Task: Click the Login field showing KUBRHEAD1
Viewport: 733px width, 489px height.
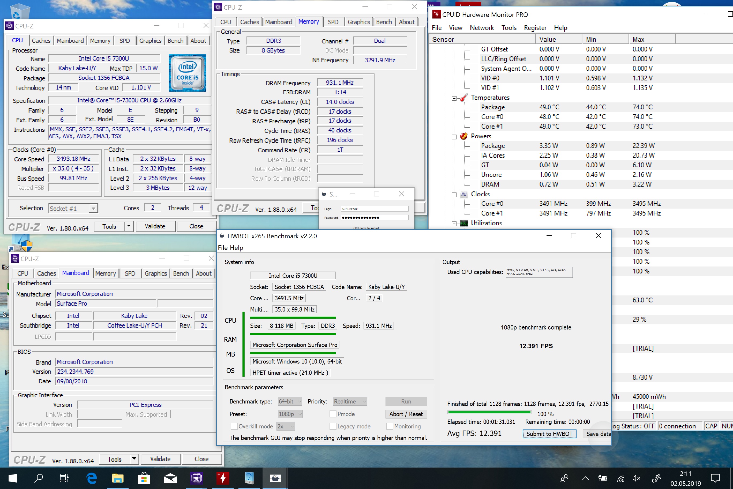Action: [x=374, y=209]
